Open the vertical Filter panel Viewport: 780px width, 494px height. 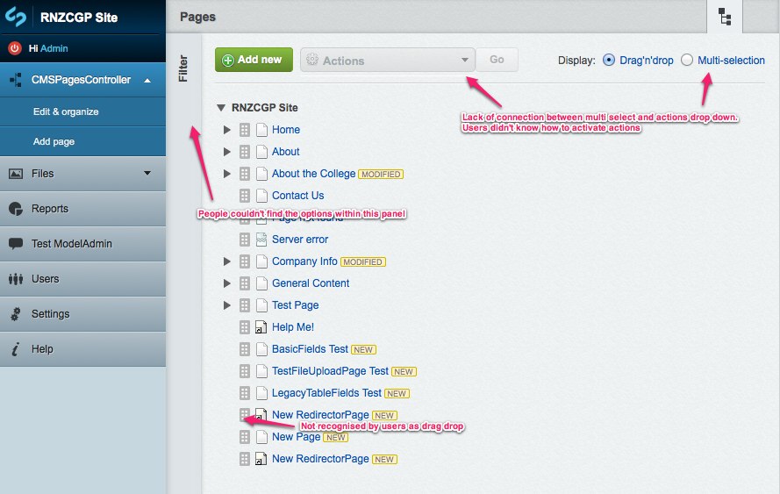coord(183,68)
